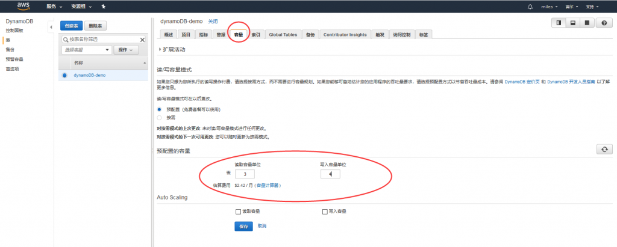617x247 pixels.
Task: Expand the 扩展活动 section
Action: click(x=172, y=49)
